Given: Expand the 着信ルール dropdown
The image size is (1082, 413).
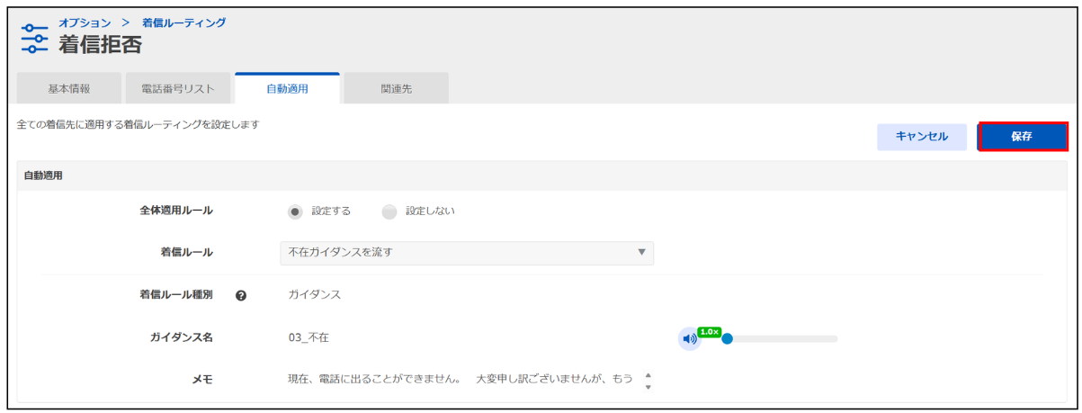Looking at the screenshot, I should 466,253.
